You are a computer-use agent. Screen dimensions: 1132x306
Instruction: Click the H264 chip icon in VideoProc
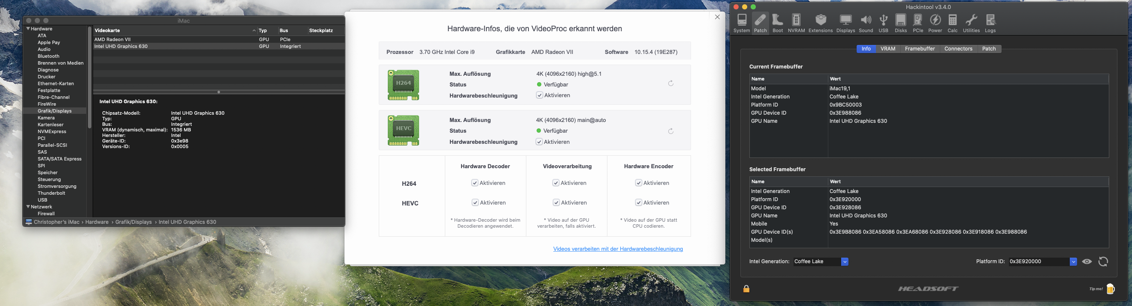403,85
